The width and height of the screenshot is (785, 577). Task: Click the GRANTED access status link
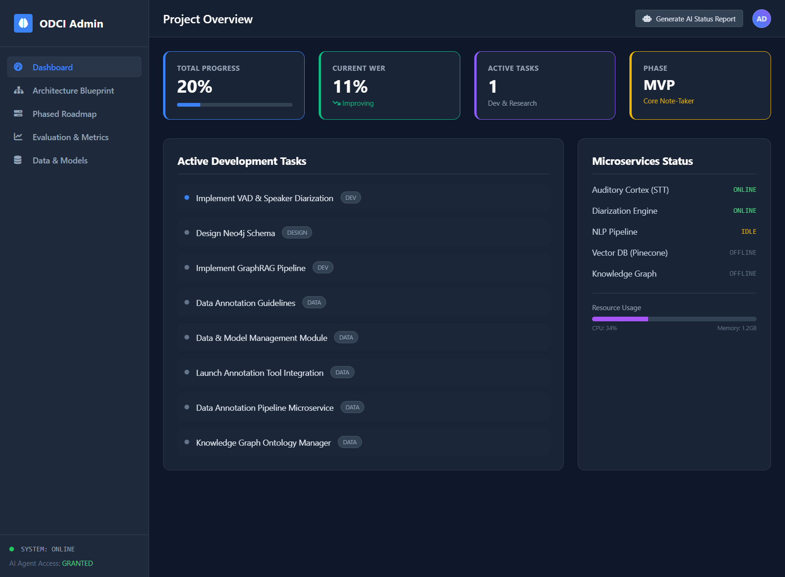tap(77, 563)
